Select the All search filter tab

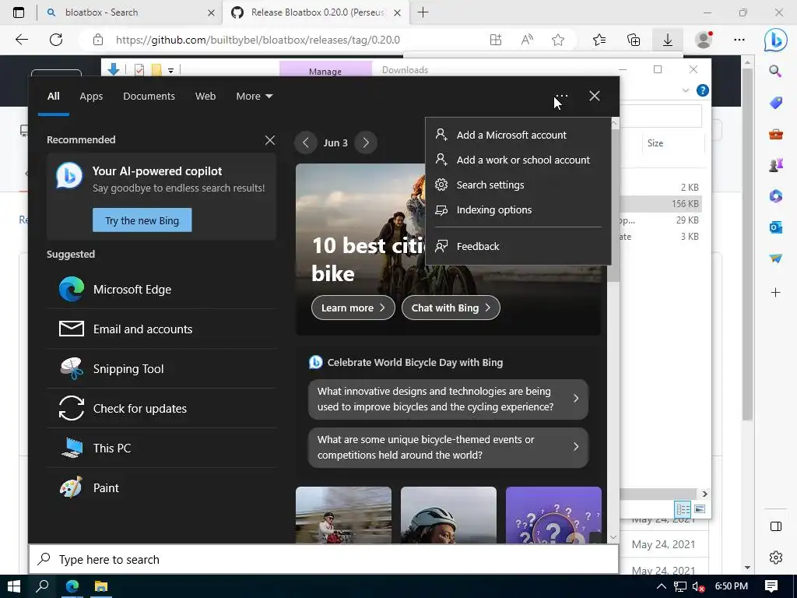(54, 96)
